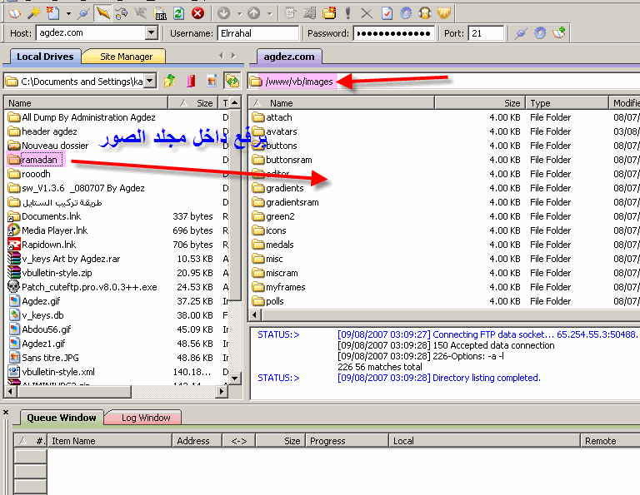
Task: Click the local Name column header
Action: [x=83, y=103]
